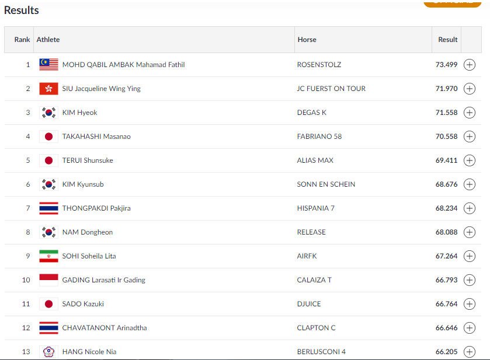Click the Result column header

pos(447,40)
